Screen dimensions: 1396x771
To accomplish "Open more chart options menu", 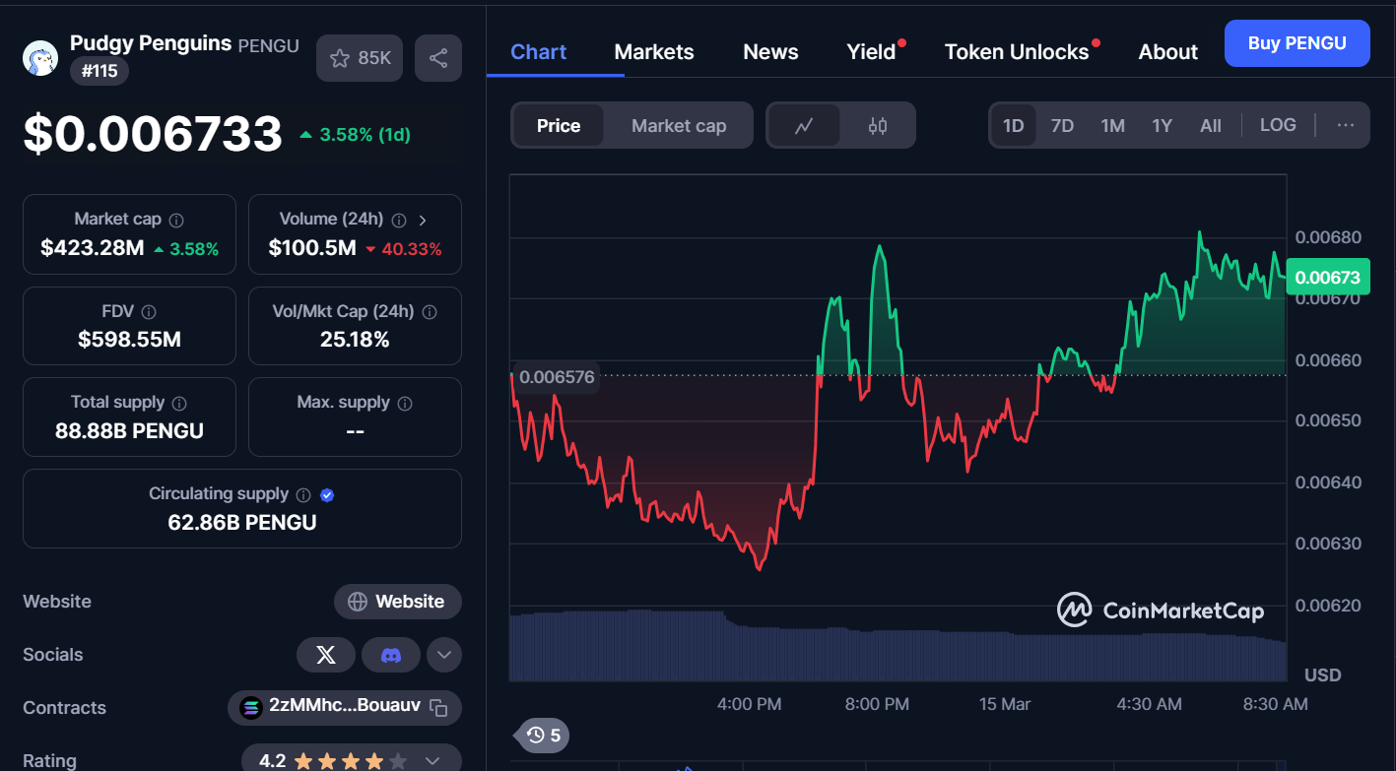I will (x=1346, y=125).
